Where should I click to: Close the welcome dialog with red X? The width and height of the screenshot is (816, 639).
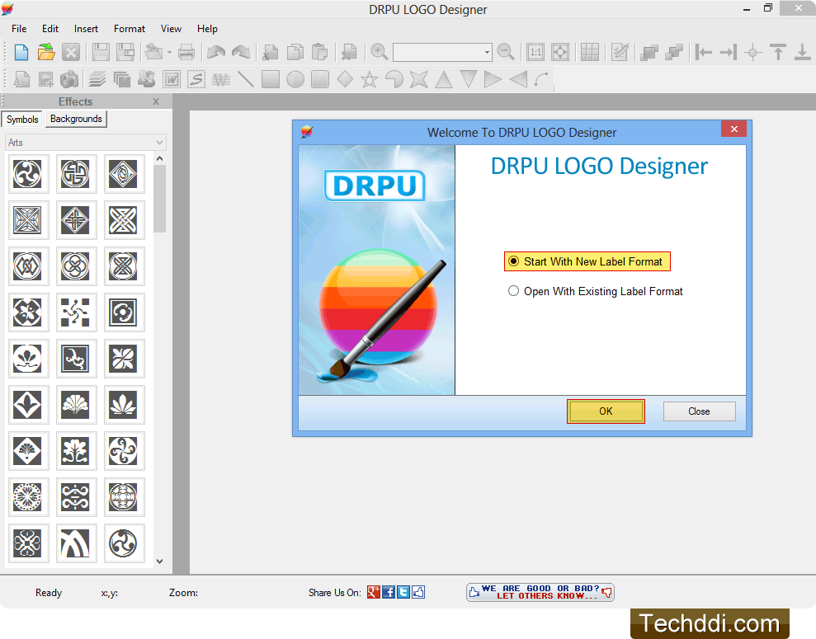click(x=733, y=129)
